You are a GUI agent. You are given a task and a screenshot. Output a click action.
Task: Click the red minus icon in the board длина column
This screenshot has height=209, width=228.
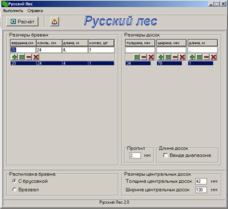tap(206, 57)
